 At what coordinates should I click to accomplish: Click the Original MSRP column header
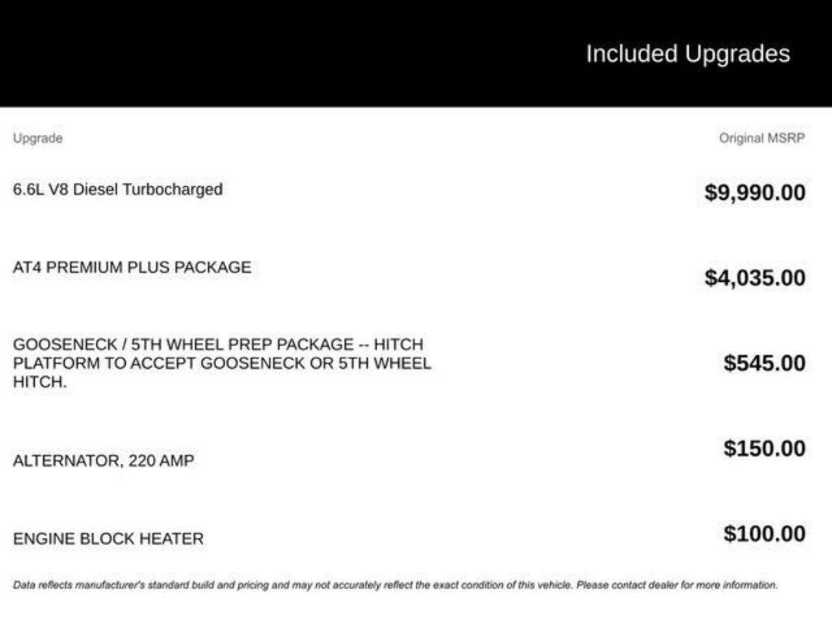(761, 138)
